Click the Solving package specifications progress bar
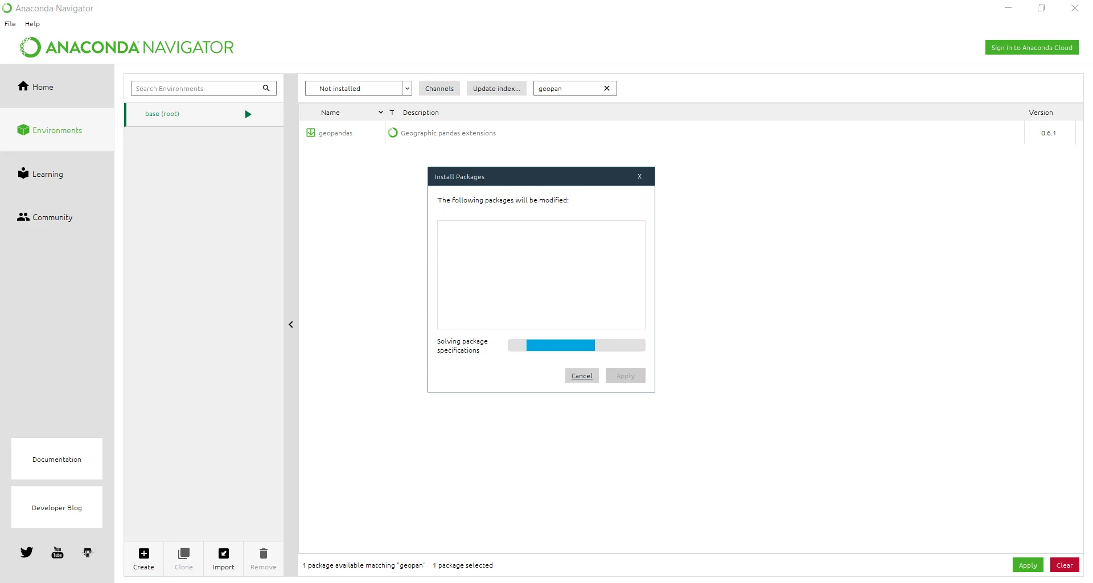1093x583 pixels. coord(577,345)
